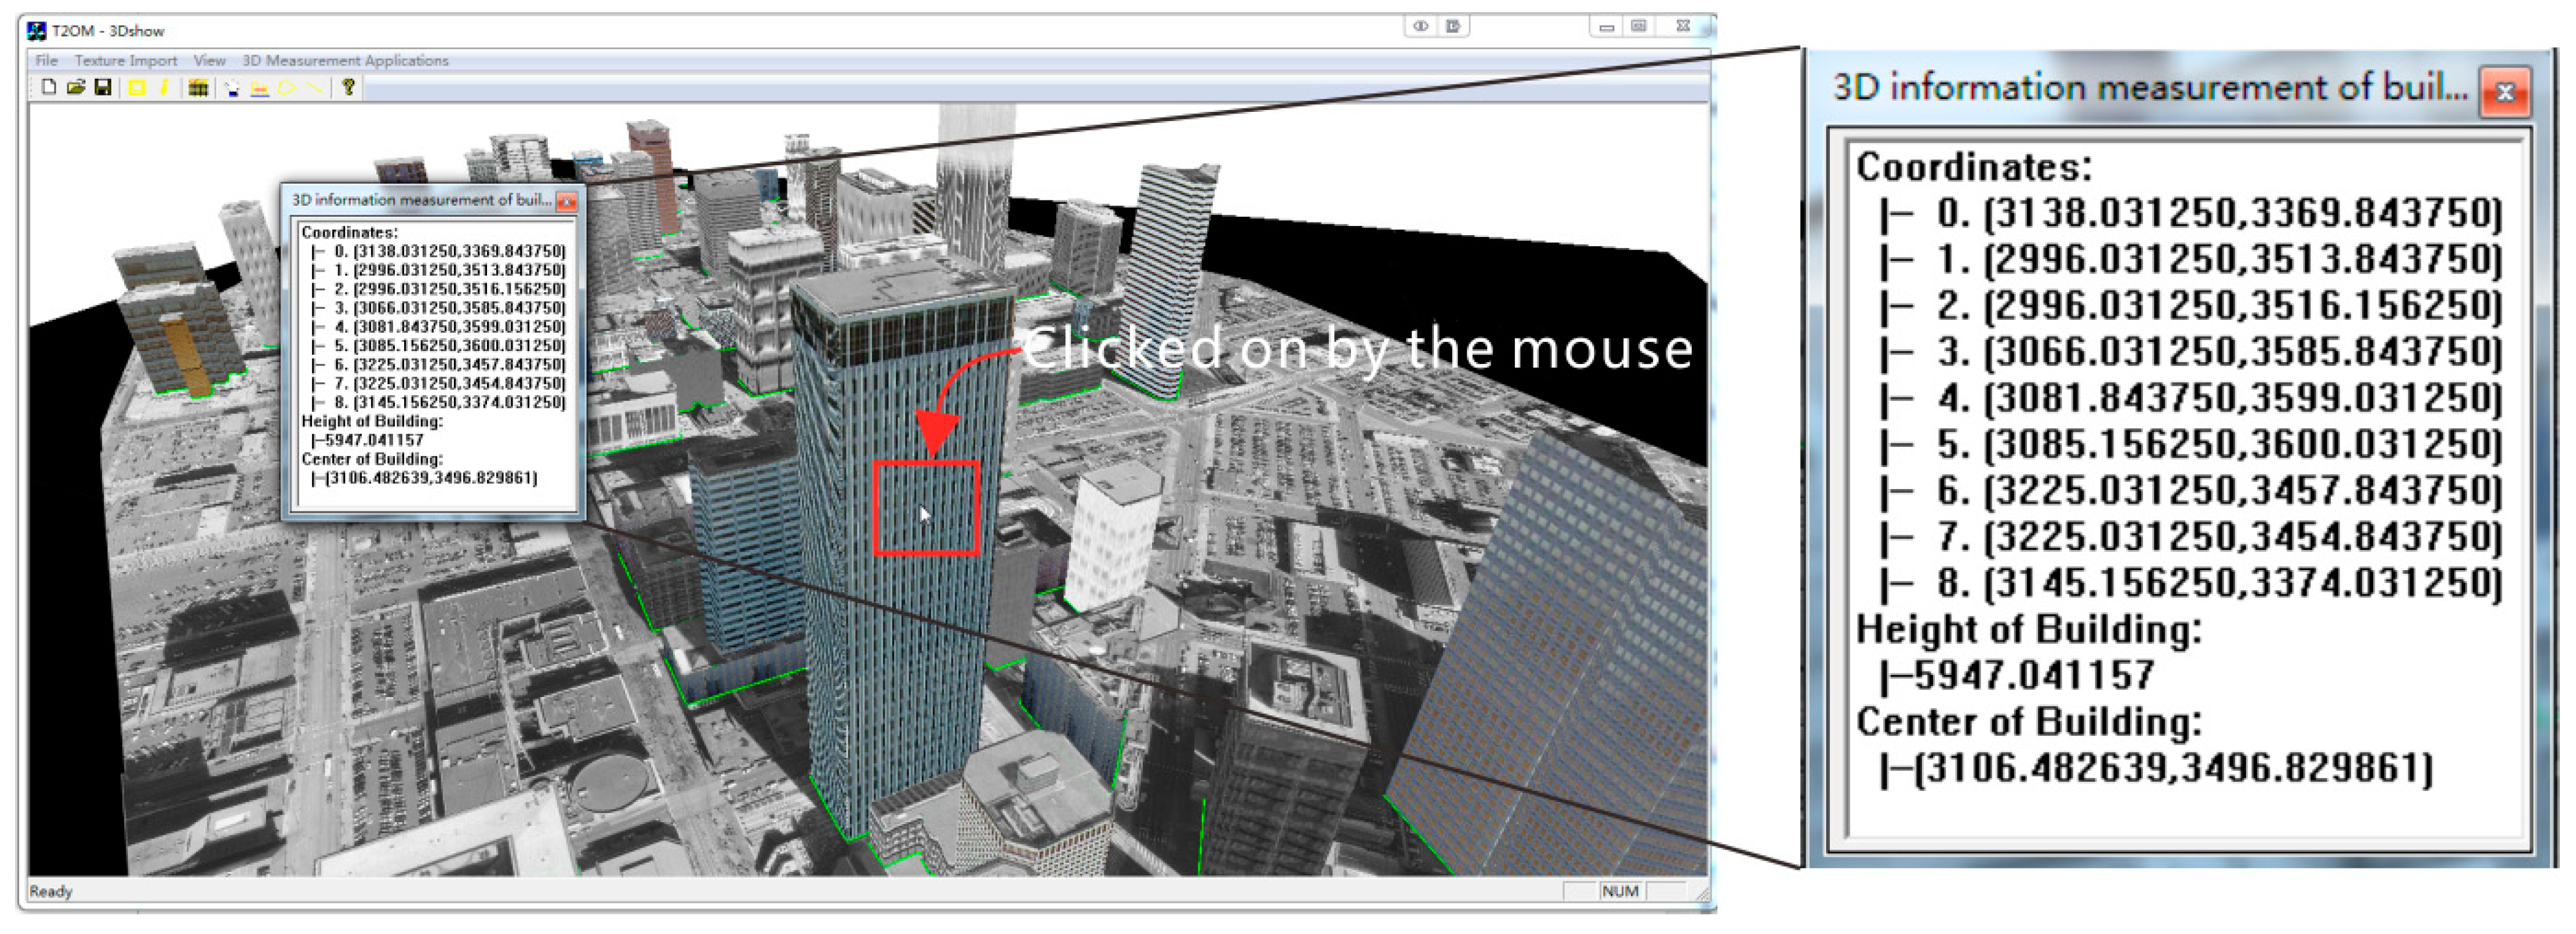Image resolution: width=2576 pixels, height=934 pixels.
Task: Select row 4 coordinate in the small dialog
Action: [439, 327]
